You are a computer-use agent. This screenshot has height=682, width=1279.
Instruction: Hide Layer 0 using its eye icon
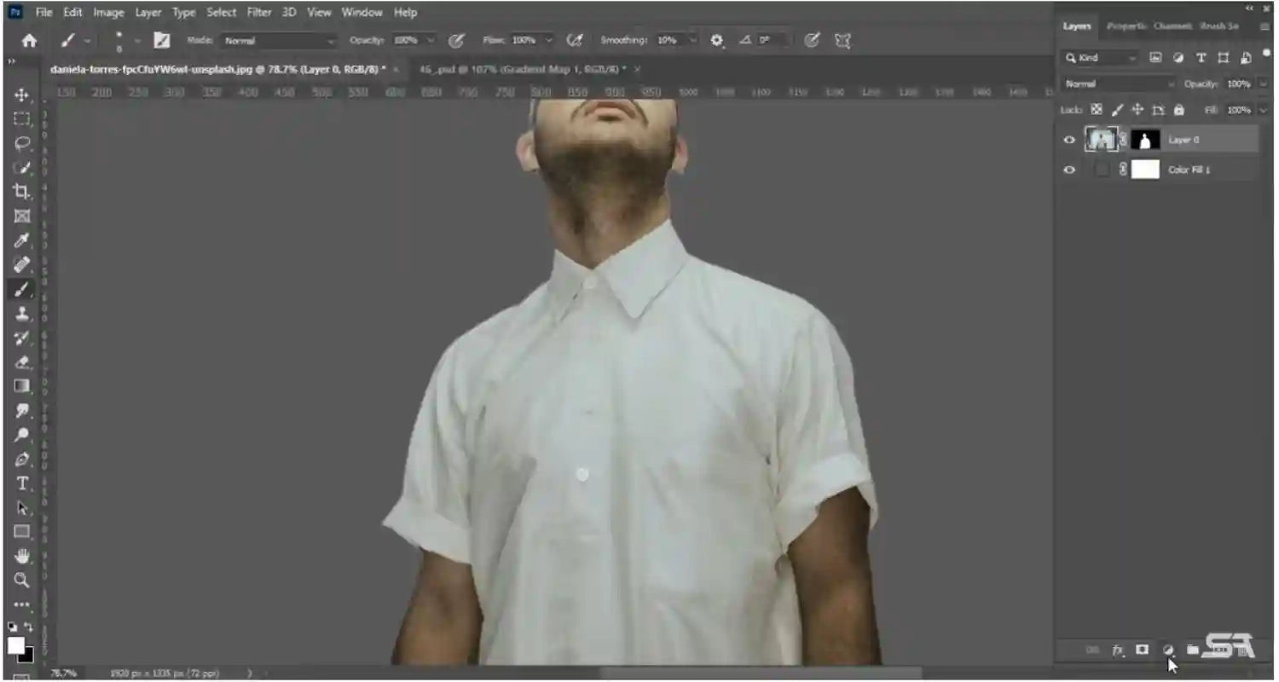1069,140
